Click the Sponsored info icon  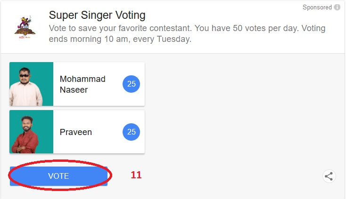click(337, 8)
